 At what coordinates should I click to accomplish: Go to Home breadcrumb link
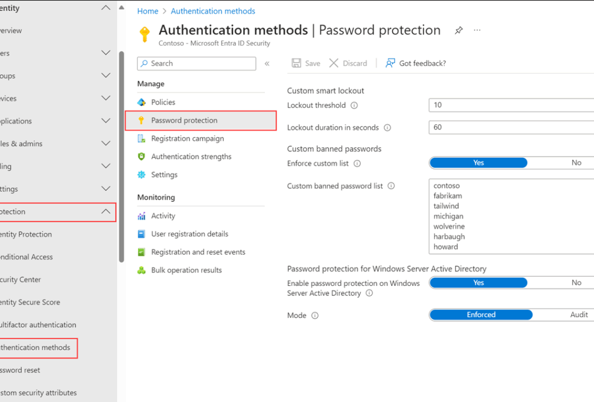point(147,11)
